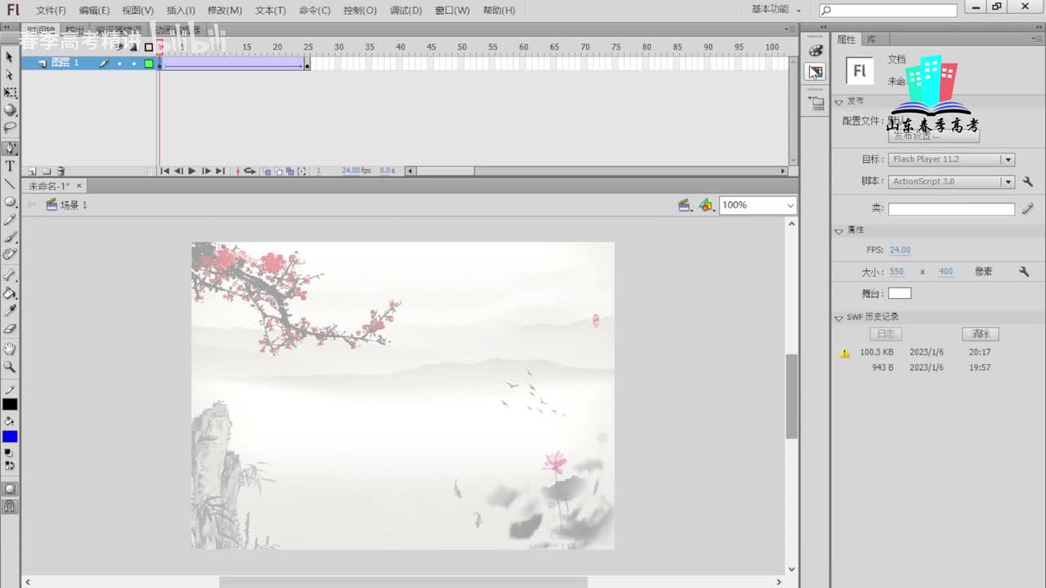The height and width of the screenshot is (588, 1046).
Task: Select the Lasso tool
Action: [10, 128]
